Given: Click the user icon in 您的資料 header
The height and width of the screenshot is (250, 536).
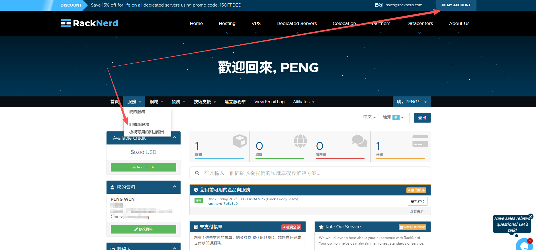Looking at the screenshot, I should pos(112,187).
